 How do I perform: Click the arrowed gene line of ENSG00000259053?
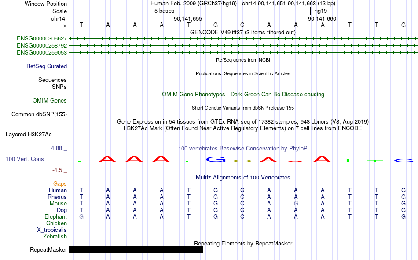point(243,52)
